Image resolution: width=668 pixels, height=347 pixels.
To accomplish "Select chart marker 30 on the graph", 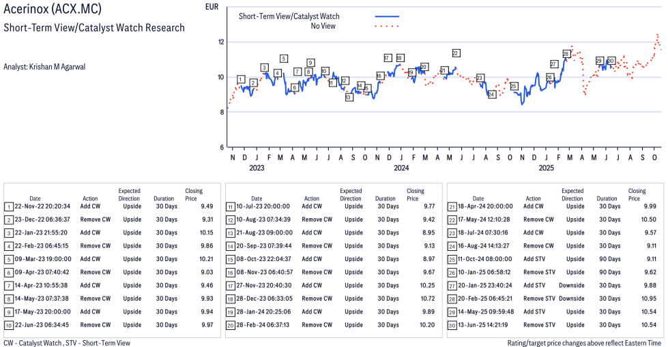I will click(x=611, y=61).
